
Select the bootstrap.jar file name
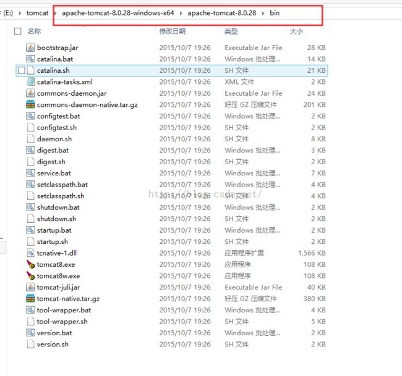[58, 48]
